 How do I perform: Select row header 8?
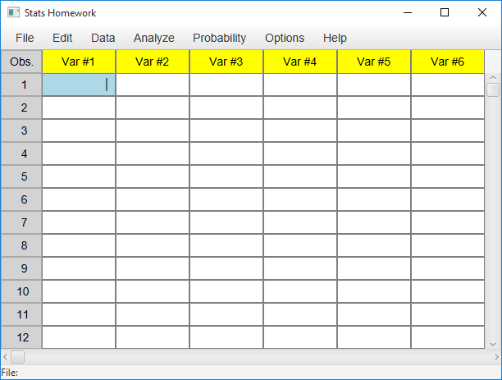pyautogui.click(x=21, y=245)
